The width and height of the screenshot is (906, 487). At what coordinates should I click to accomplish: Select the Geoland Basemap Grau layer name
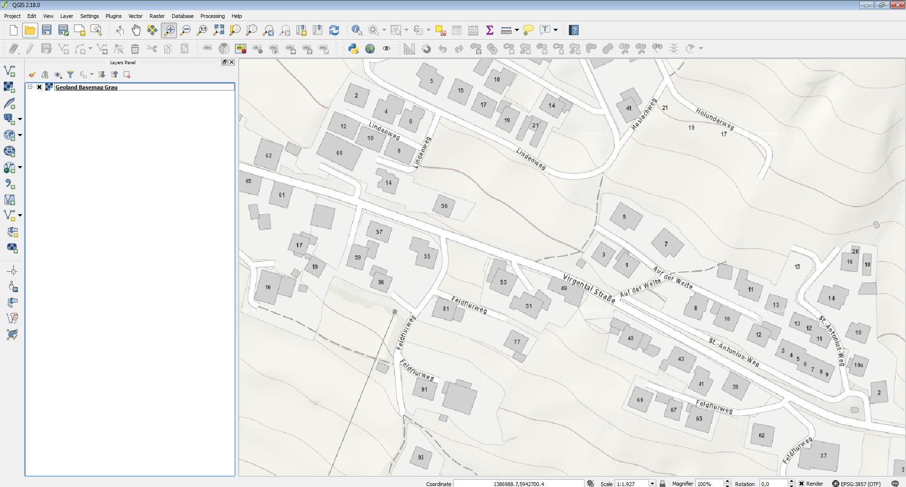coord(86,87)
